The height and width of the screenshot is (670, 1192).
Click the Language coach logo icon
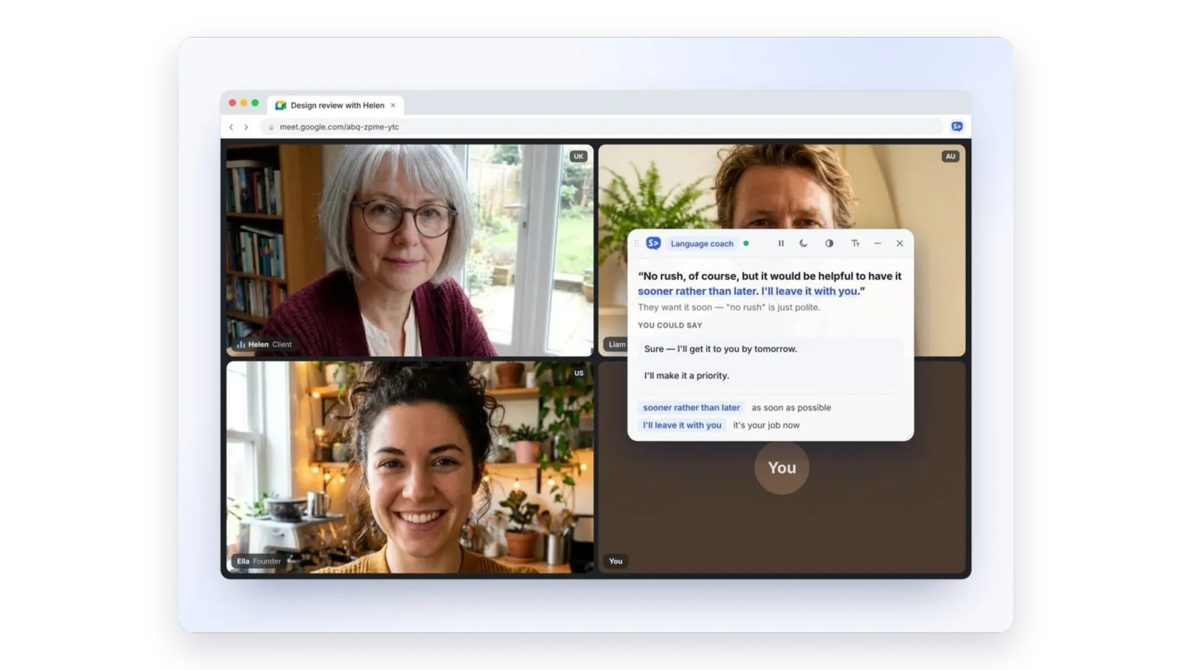click(x=653, y=244)
